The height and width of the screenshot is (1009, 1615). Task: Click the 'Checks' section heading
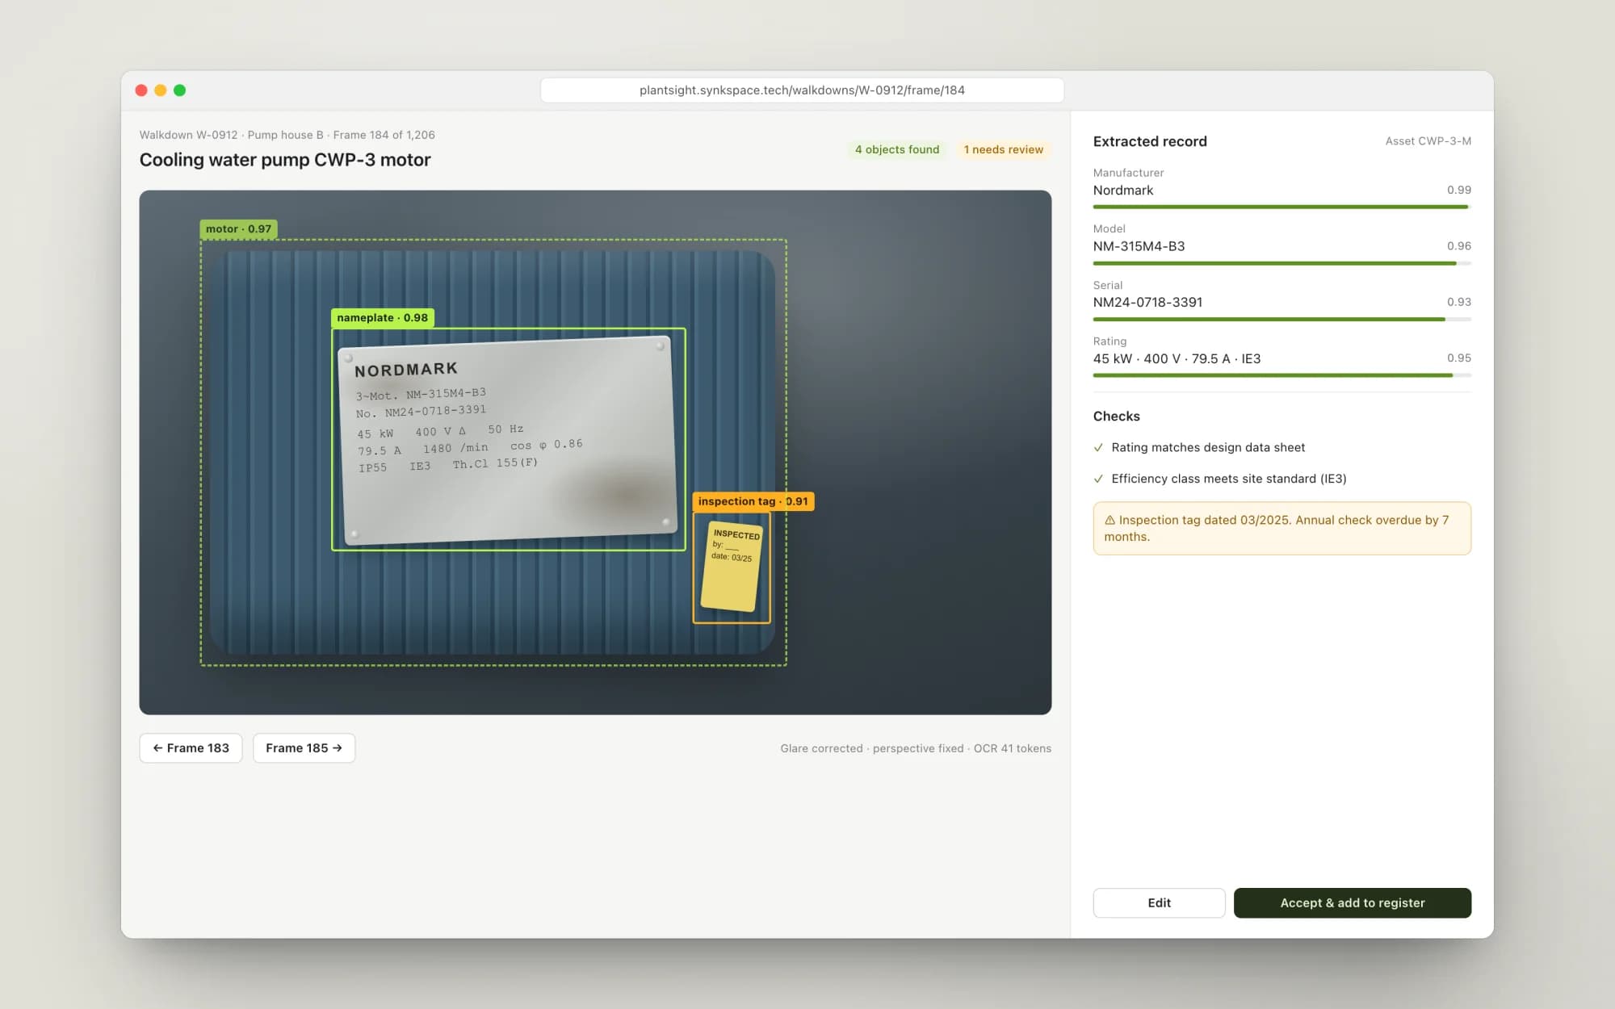point(1116,417)
